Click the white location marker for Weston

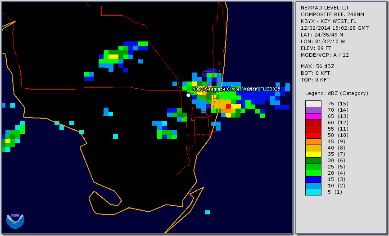click(188, 95)
